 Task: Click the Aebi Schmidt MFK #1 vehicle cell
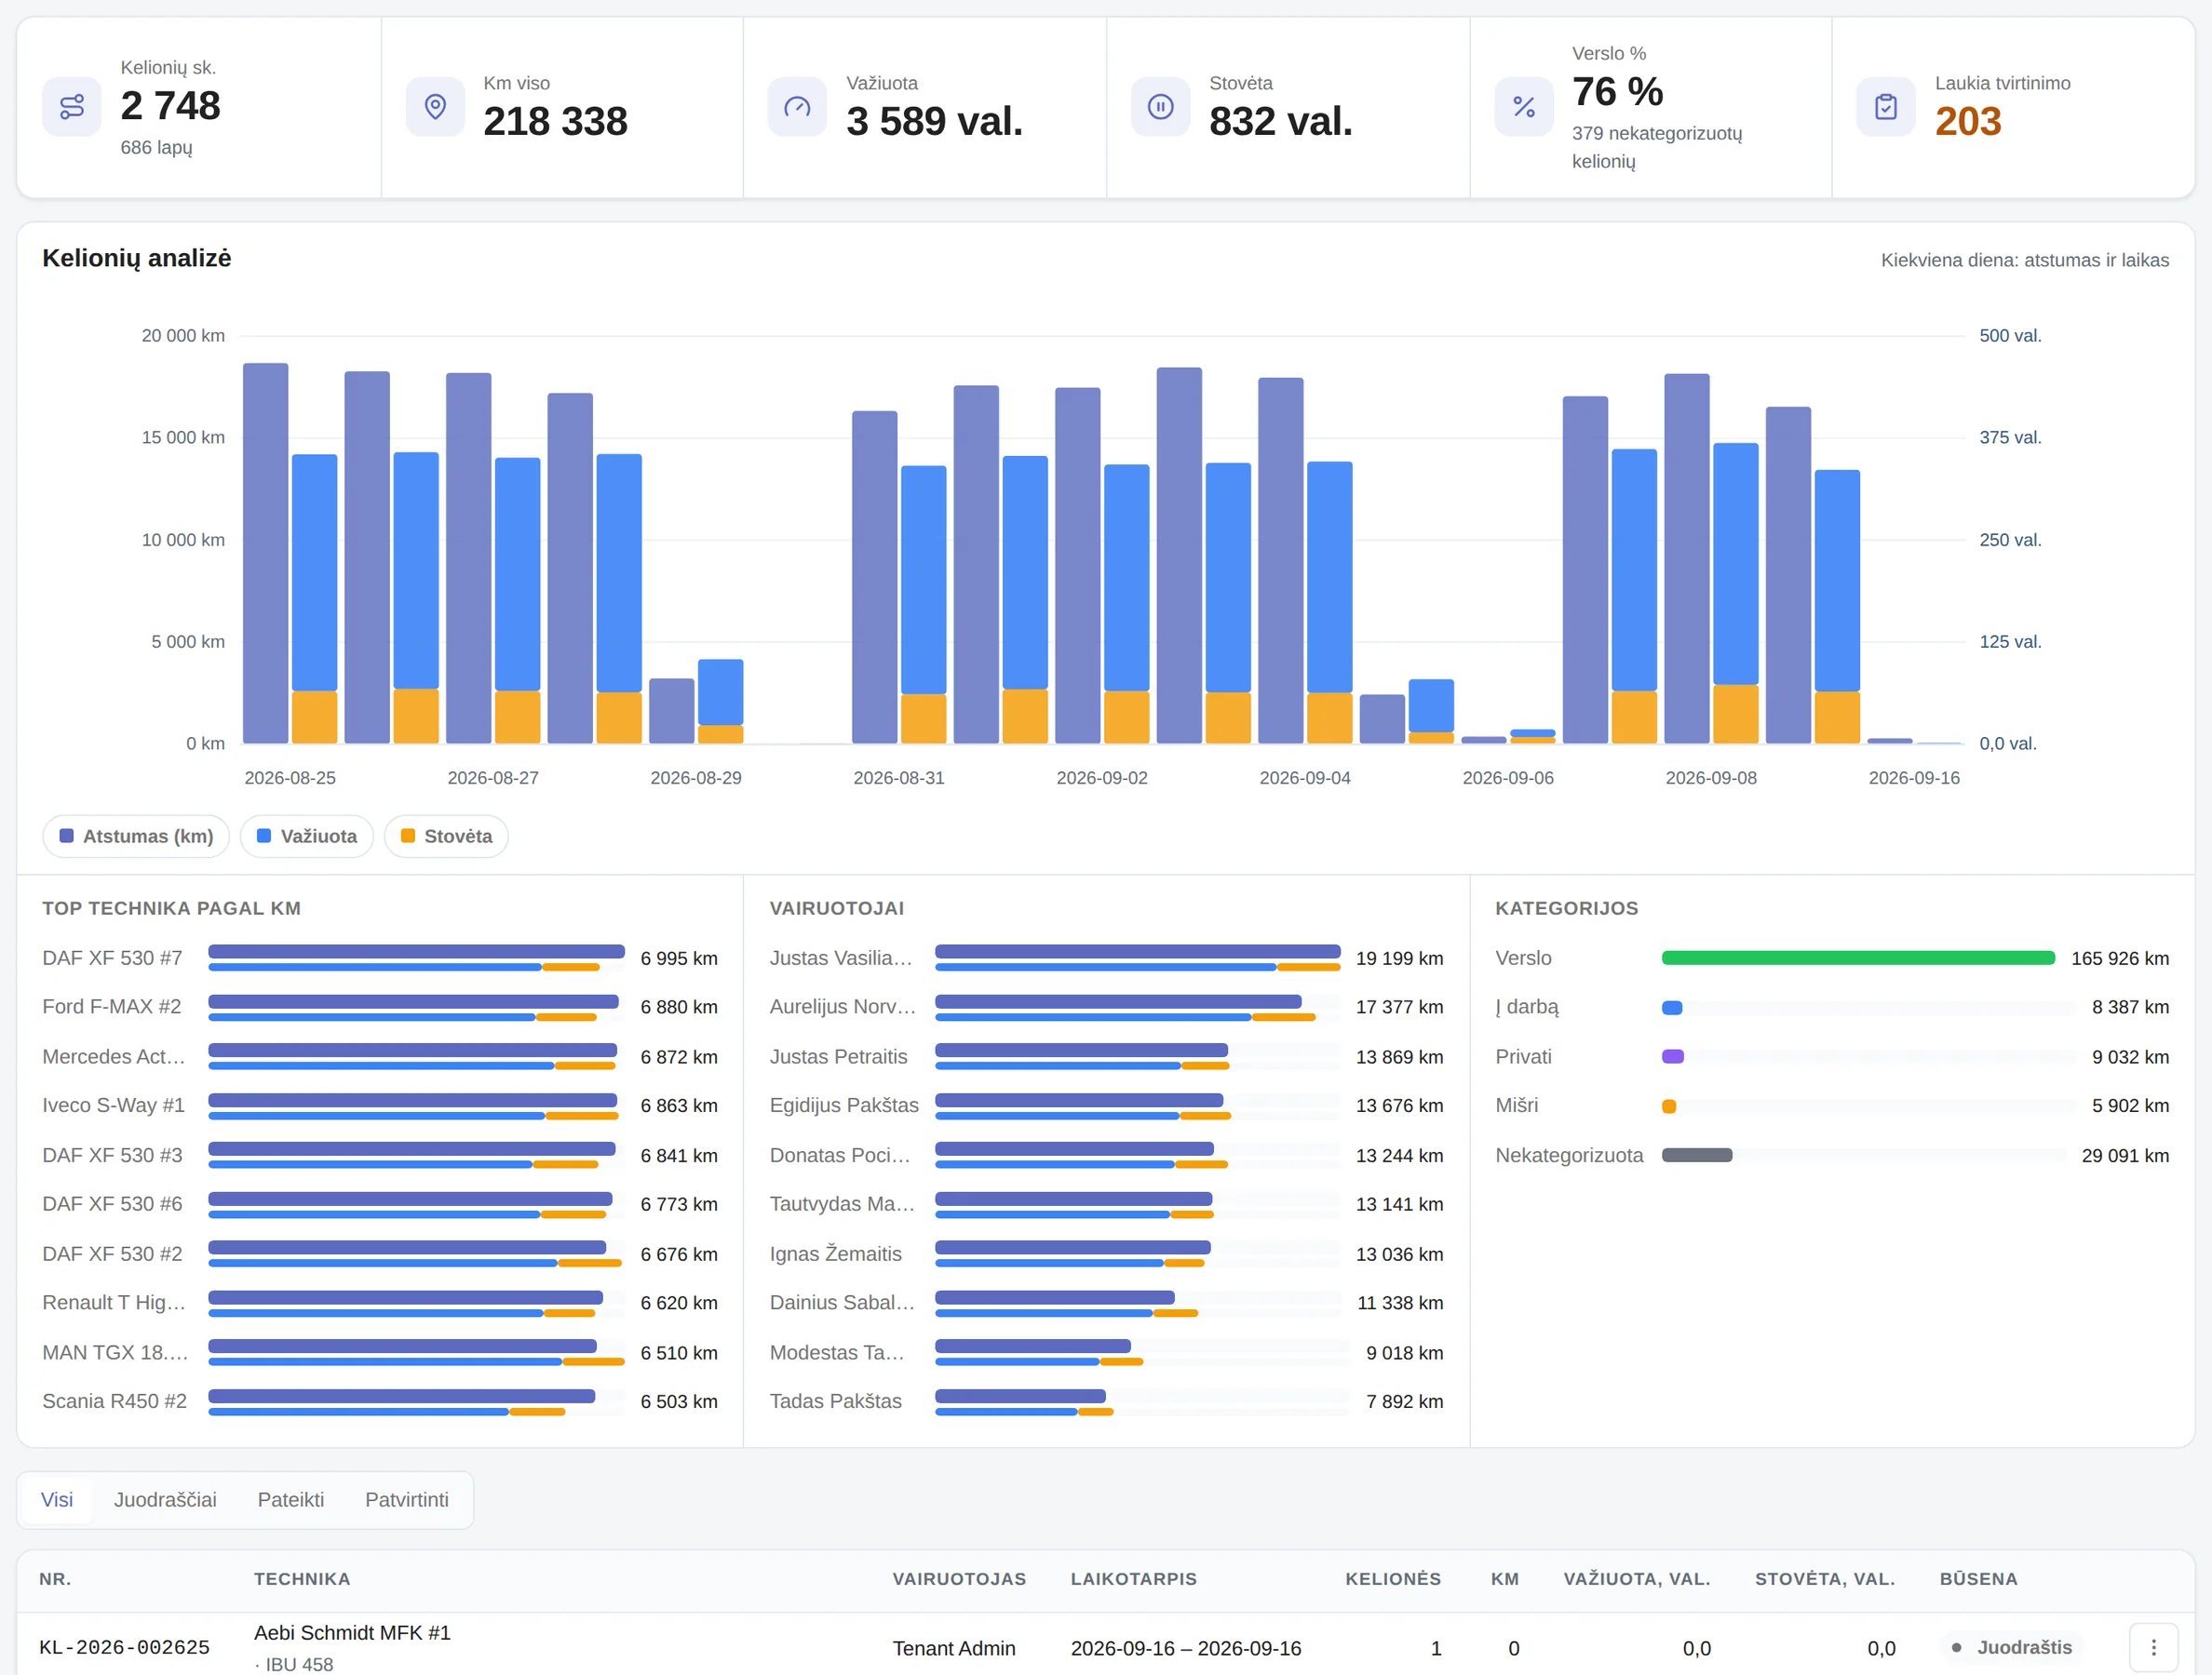352,1632
